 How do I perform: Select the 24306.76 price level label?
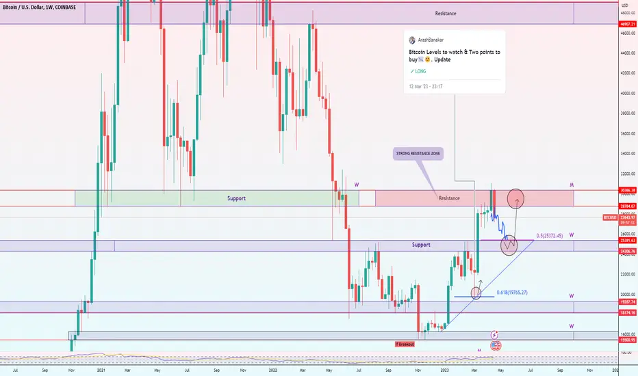[x=628, y=252]
